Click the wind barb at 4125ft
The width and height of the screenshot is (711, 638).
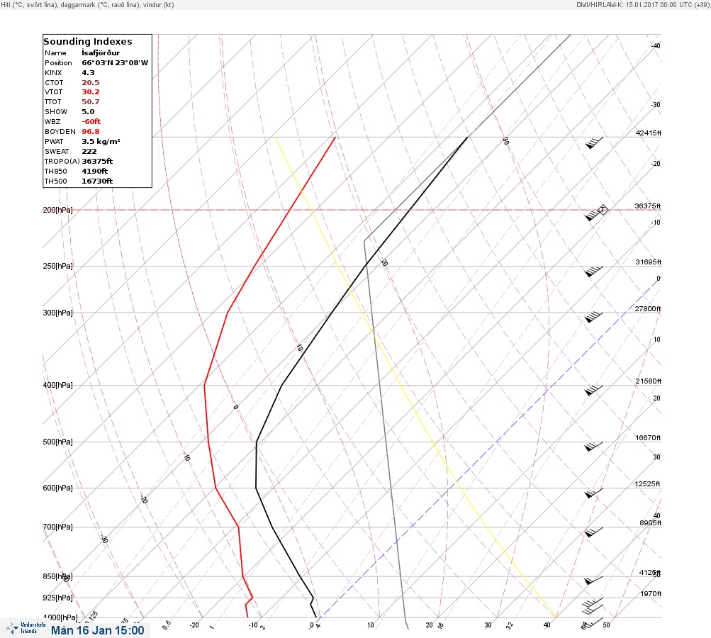pos(594,581)
